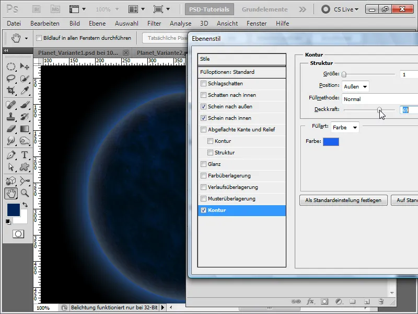Select the Move tool
This screenshot has height=314, width=418.
[25, 66]
